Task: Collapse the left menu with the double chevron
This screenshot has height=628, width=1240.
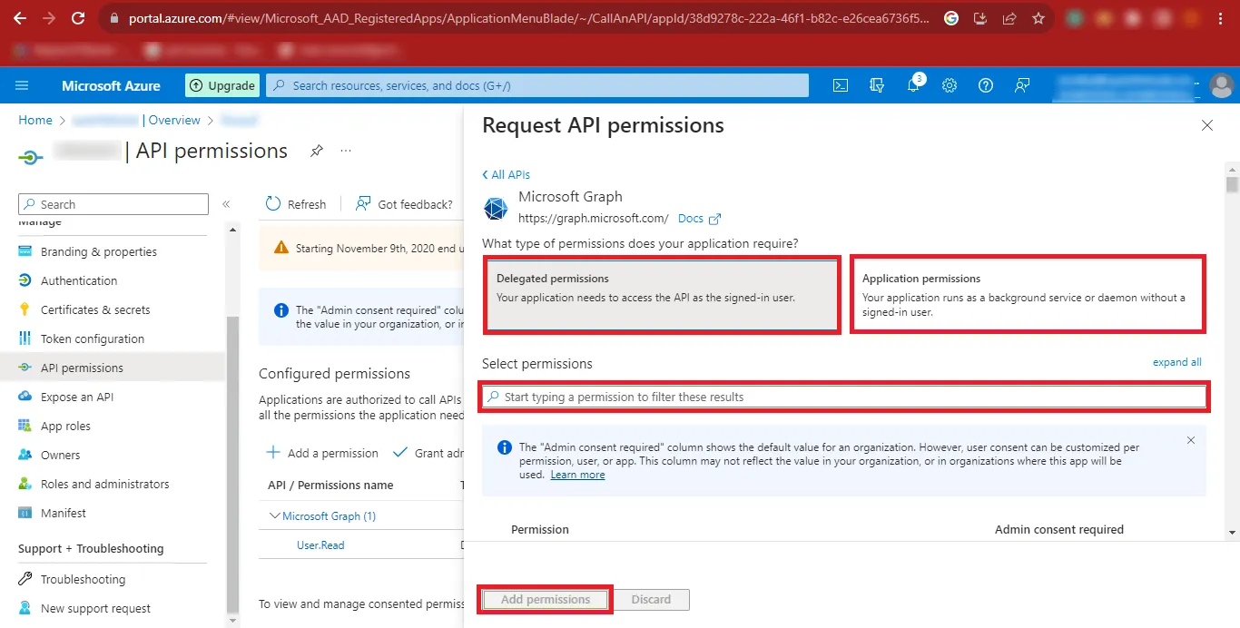Action: click(x=226, y=204)
